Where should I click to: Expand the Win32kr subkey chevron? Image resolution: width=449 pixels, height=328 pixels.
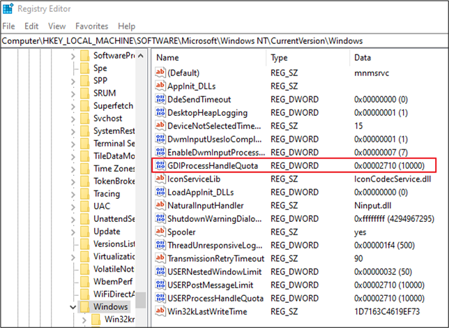(84, 320)
